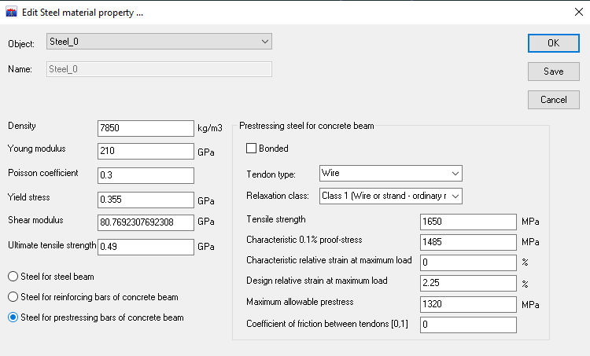Image resolution: width=590 pixels, height=356 pixels.
Task: Select Steel for prestressing bars of concrete beam
Action: click(13, 317)
